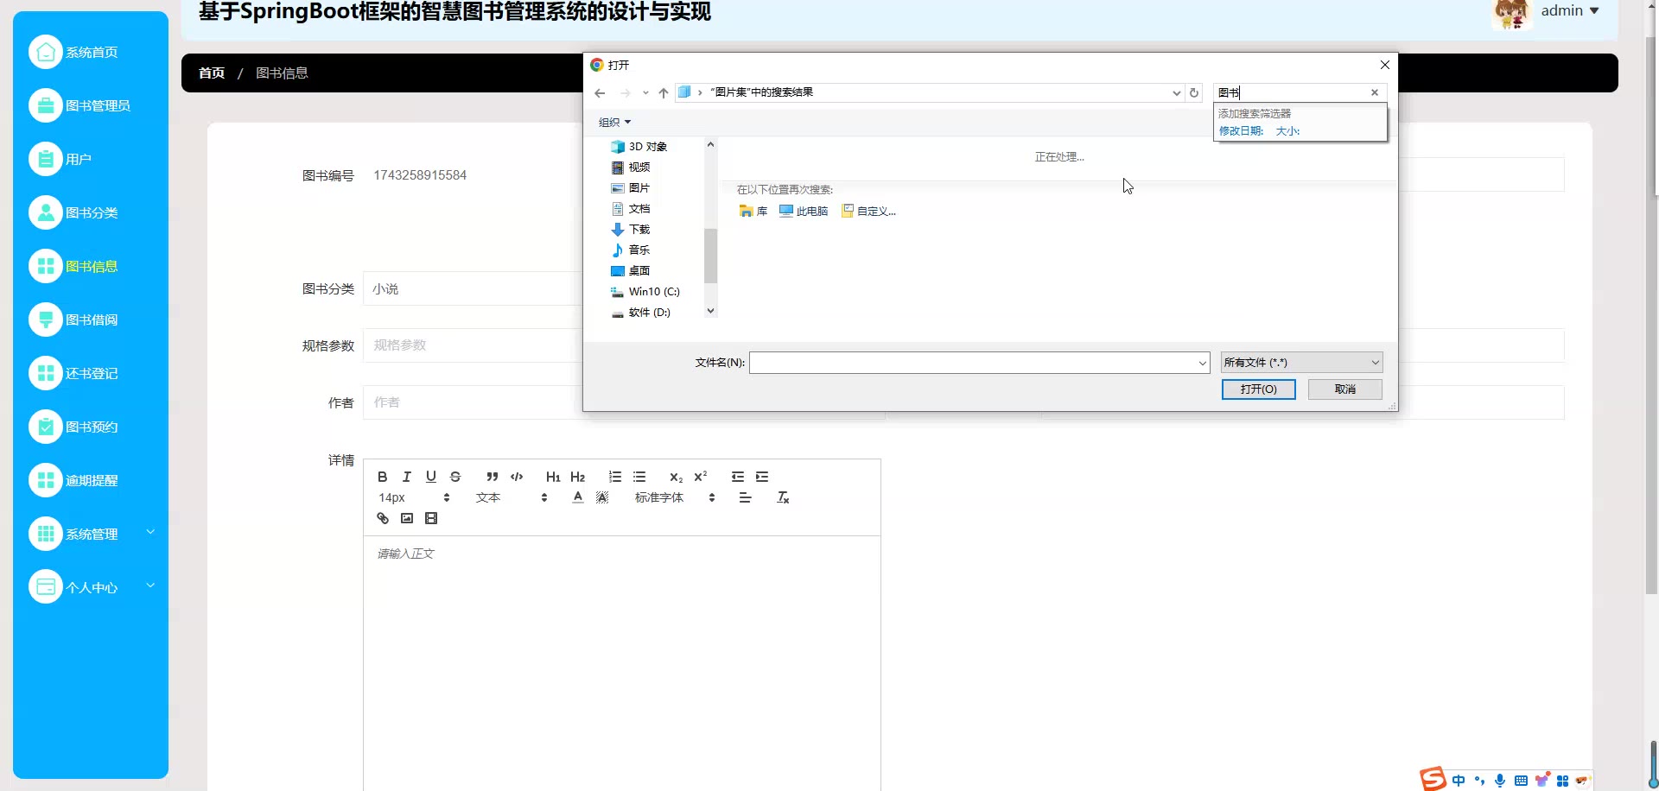The width and height of the screenshot is (1659, 791).
Task: Clear the file dialog search box
Action: [x=1375, y=92]
